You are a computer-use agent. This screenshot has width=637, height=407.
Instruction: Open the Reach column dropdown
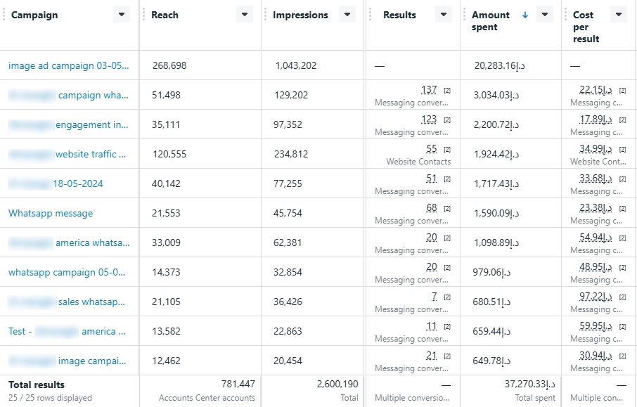point(244,14)
